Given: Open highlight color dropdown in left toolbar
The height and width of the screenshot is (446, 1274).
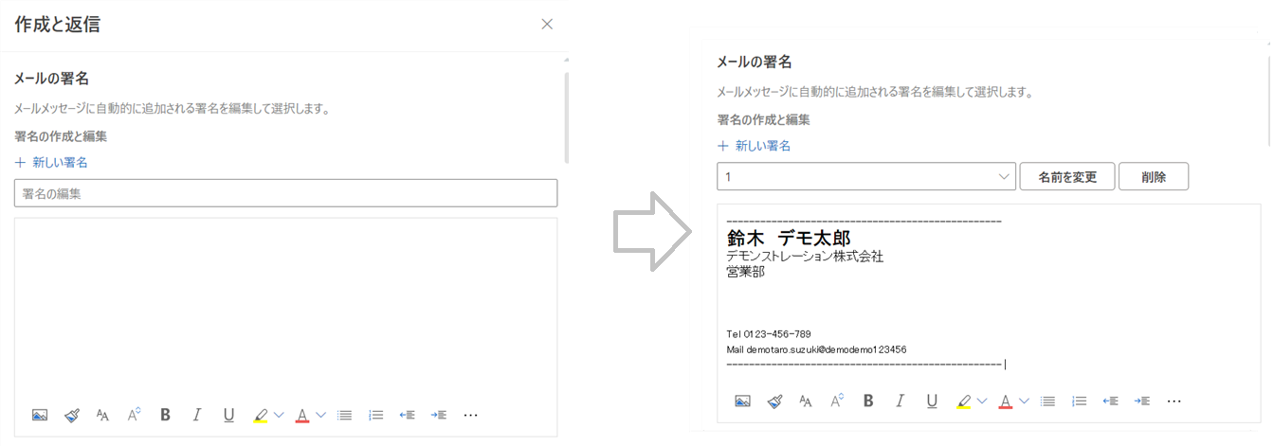Looking at the screenshot, I should (279, 415).
